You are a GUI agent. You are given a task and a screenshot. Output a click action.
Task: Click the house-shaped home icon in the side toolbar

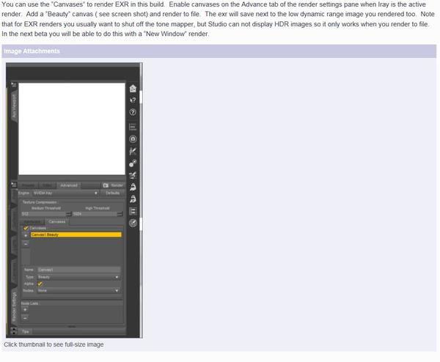click(133, 89)
